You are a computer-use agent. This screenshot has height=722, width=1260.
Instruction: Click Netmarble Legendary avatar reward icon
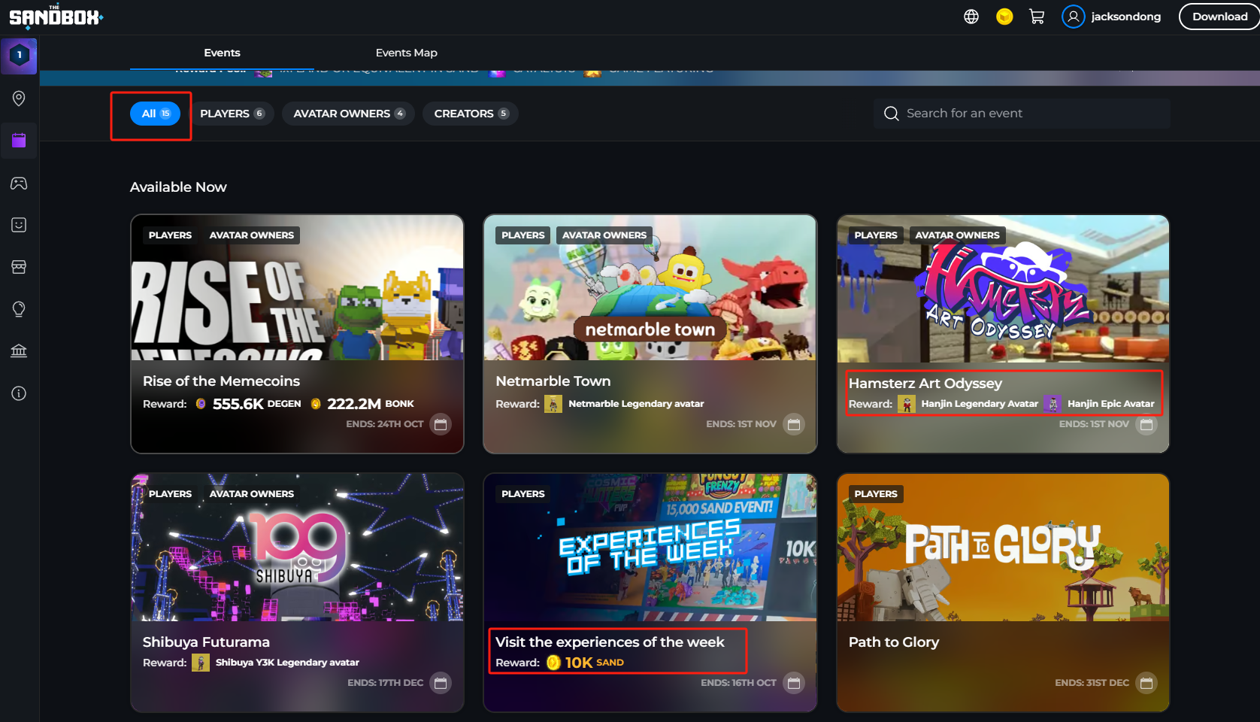coord(553,404)
